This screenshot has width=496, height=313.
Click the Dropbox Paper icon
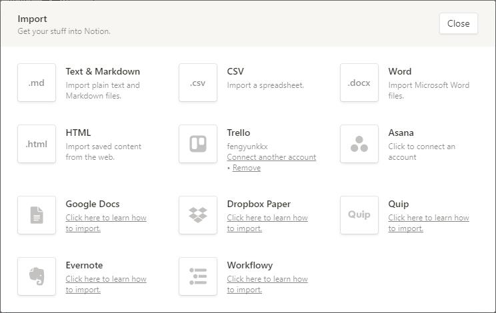coord(198,215)
